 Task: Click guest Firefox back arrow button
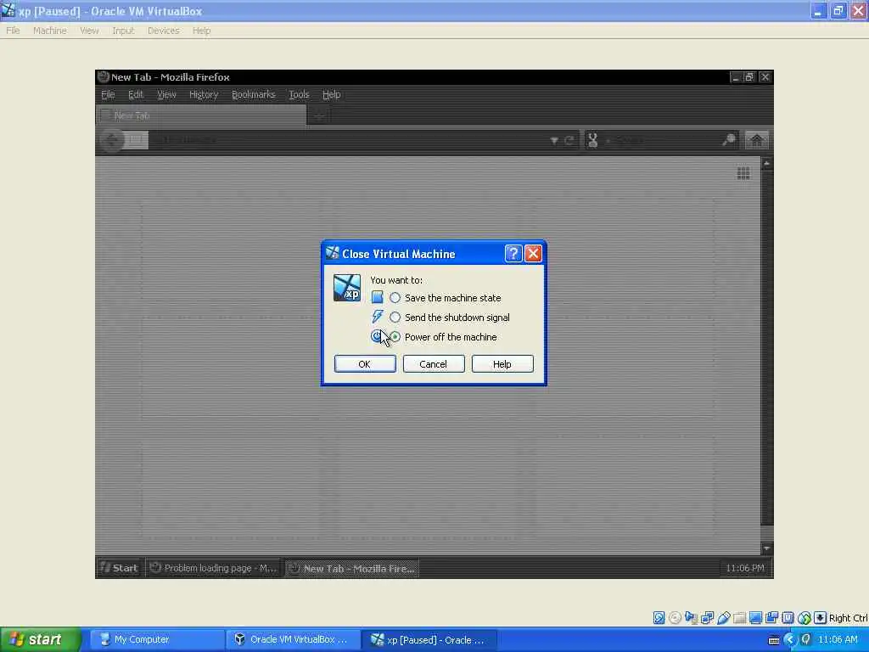pos(113,140)
